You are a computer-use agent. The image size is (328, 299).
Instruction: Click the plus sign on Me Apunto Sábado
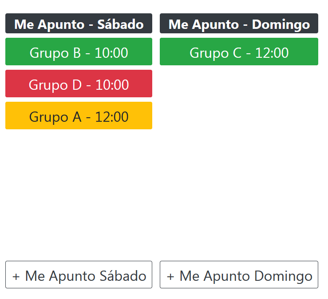[x=16, y=276]
